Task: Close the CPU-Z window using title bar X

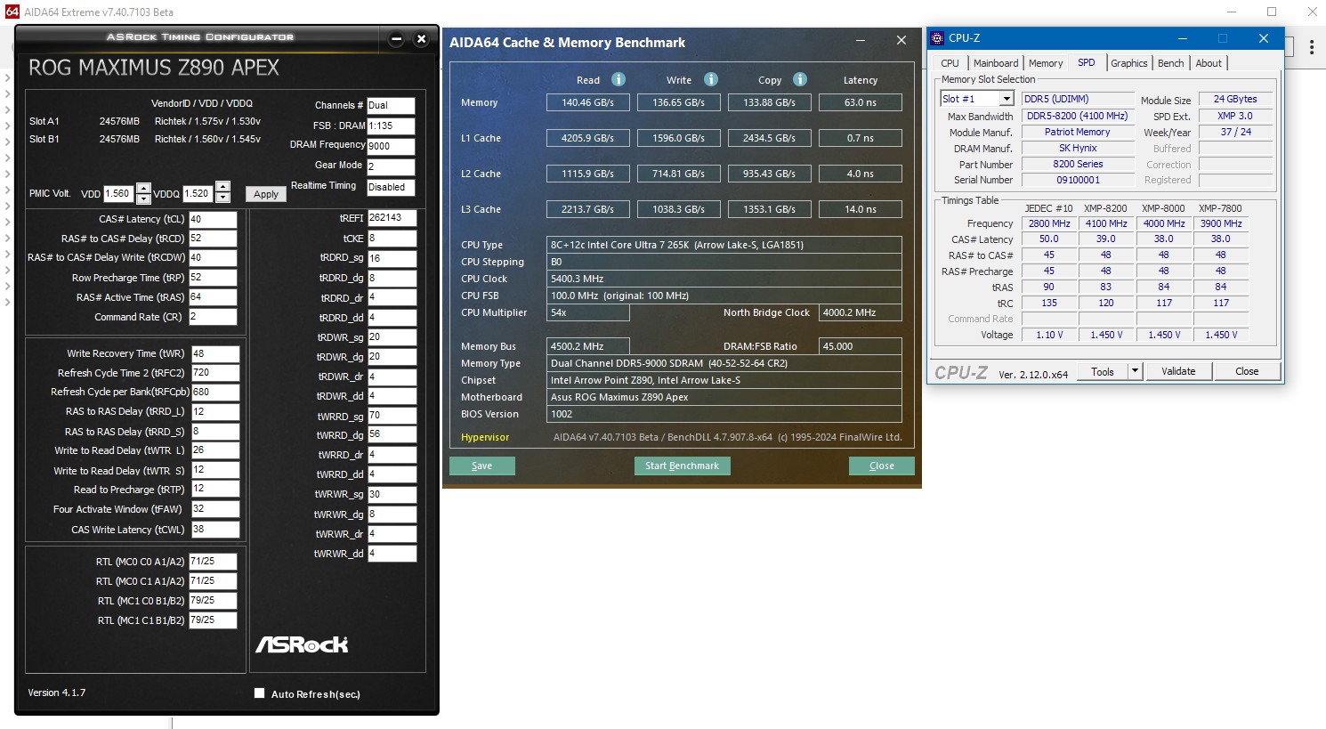Action: (x=1263, y=38)
